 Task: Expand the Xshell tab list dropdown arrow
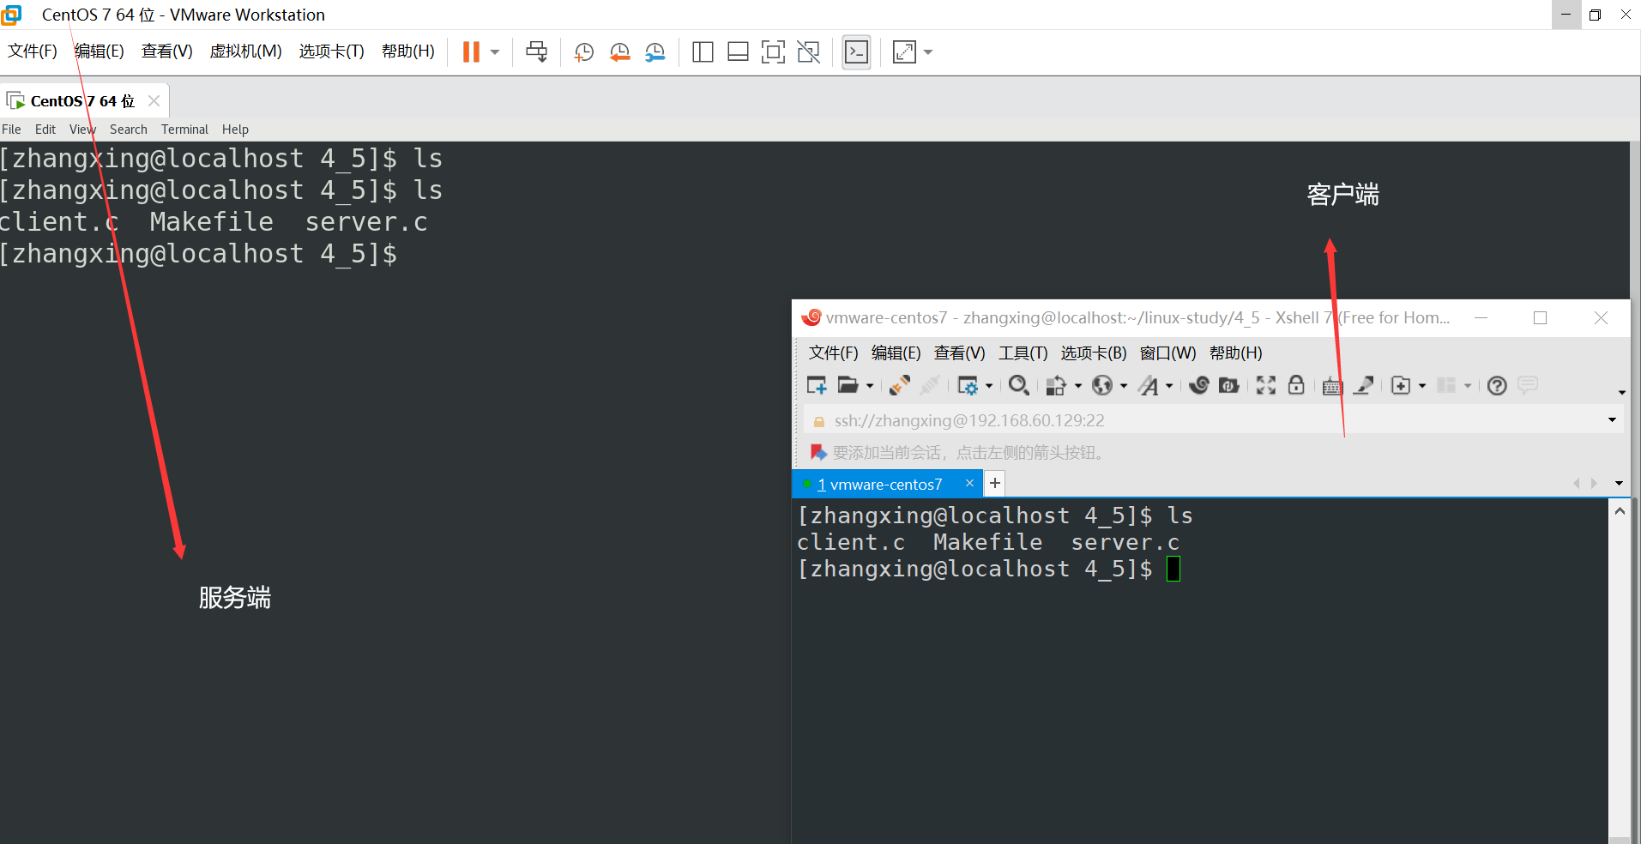click(x=1619, y=484)
